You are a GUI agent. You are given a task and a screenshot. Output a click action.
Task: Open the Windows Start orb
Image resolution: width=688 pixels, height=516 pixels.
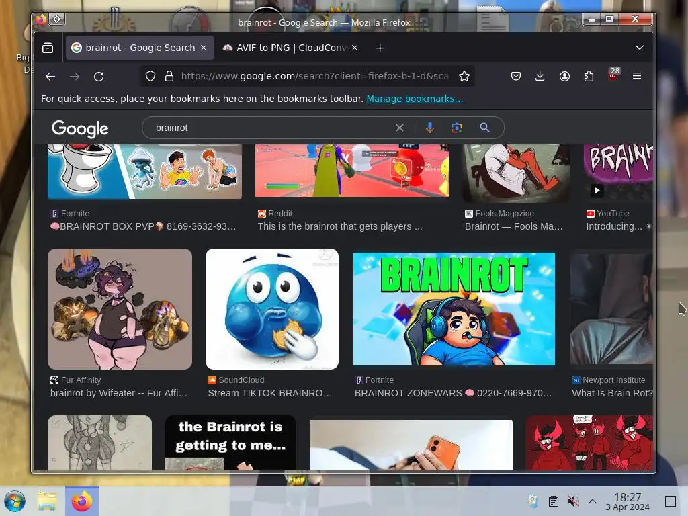15,501
